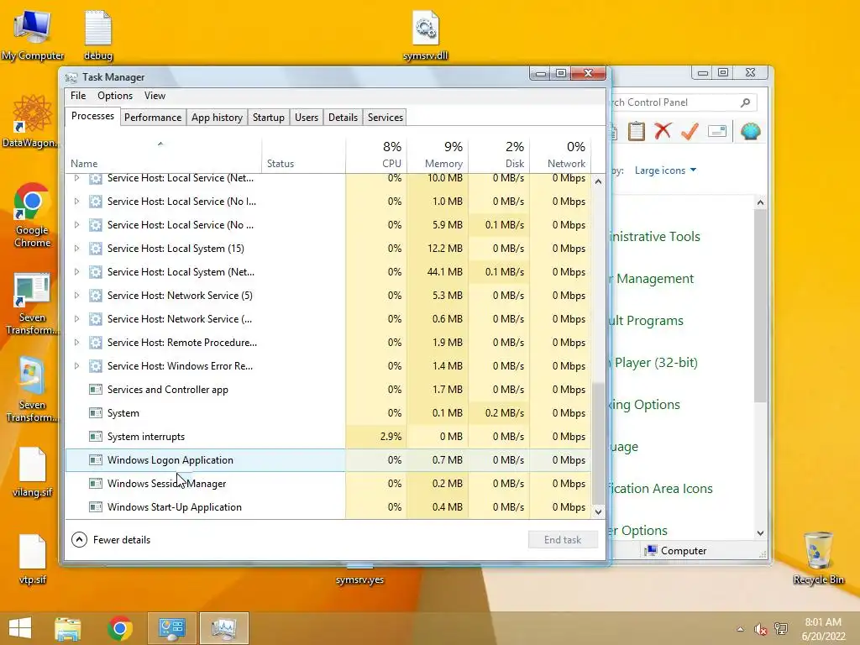Open Notification Area Icons link

pyautogui.click(x=662, y=489)
